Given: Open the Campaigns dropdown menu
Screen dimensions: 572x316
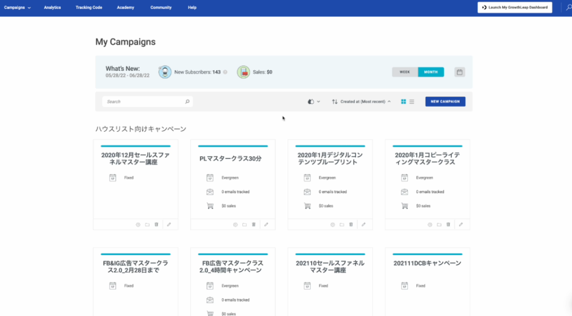Looking at the screenshot, I should click(x=17, y=7).
